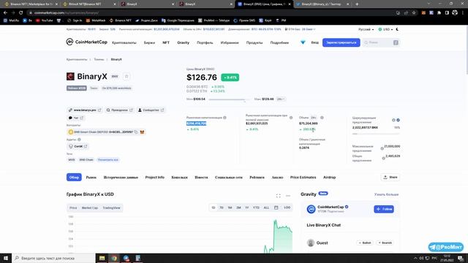
Task: Click the Bearish button
Action: [385, 243]
